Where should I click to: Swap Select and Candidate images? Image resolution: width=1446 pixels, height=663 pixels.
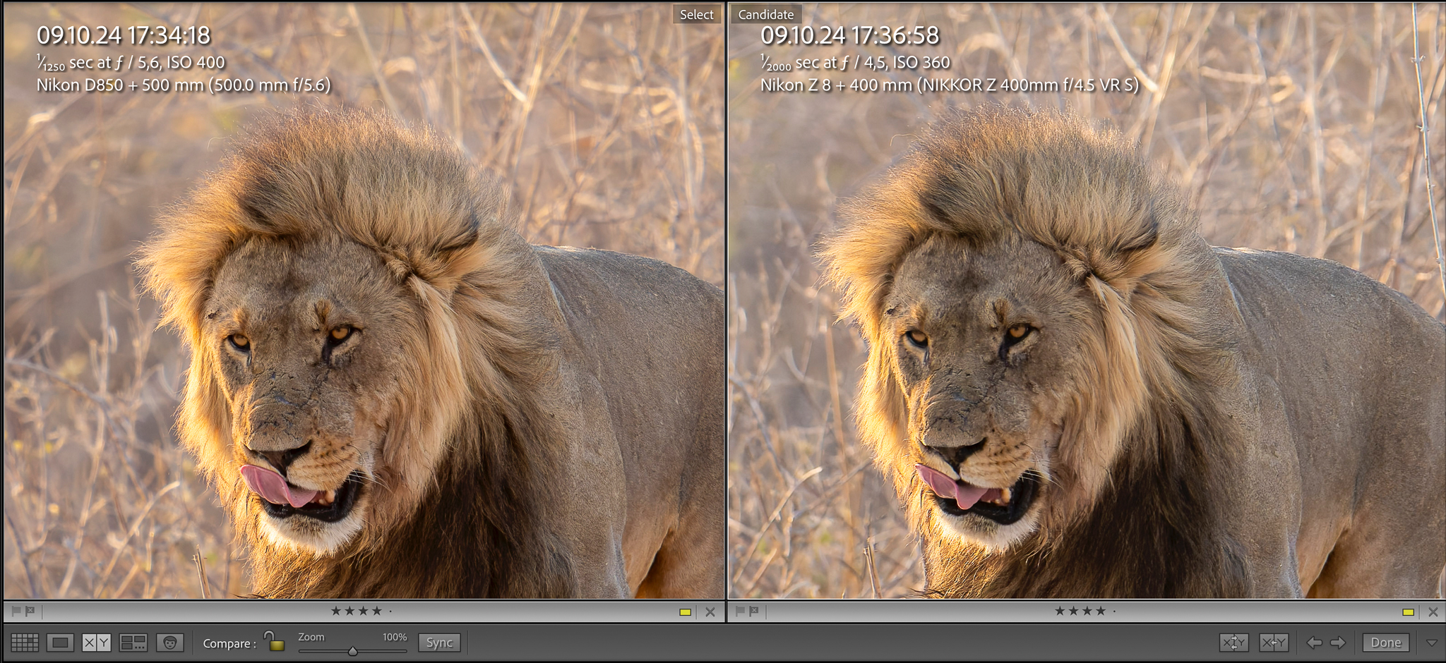tap(1233, 643)
